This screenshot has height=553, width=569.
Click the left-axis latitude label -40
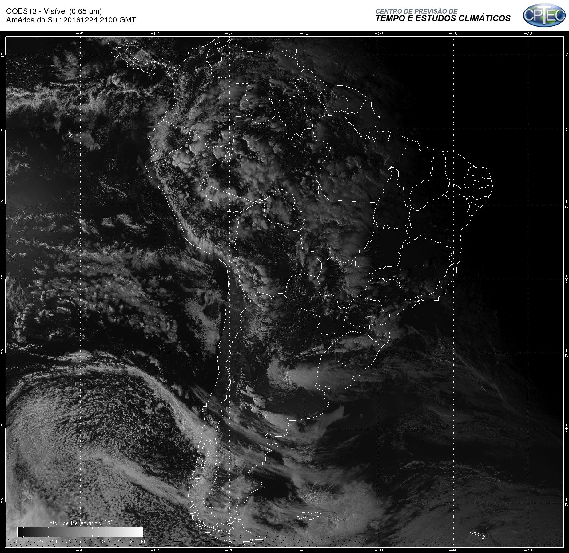[x=3, y=428]
